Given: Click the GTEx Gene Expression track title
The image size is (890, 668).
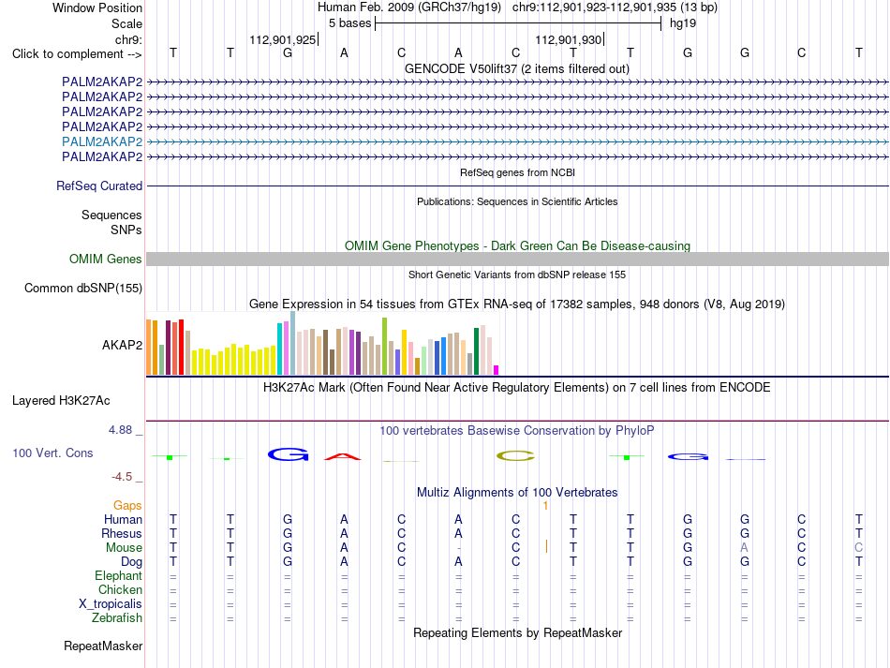Looking at the screenshot, I should tap(517, 304).
